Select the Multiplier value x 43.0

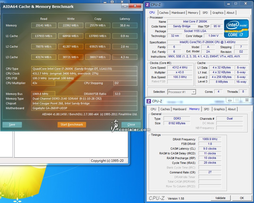tap(180, 72)
